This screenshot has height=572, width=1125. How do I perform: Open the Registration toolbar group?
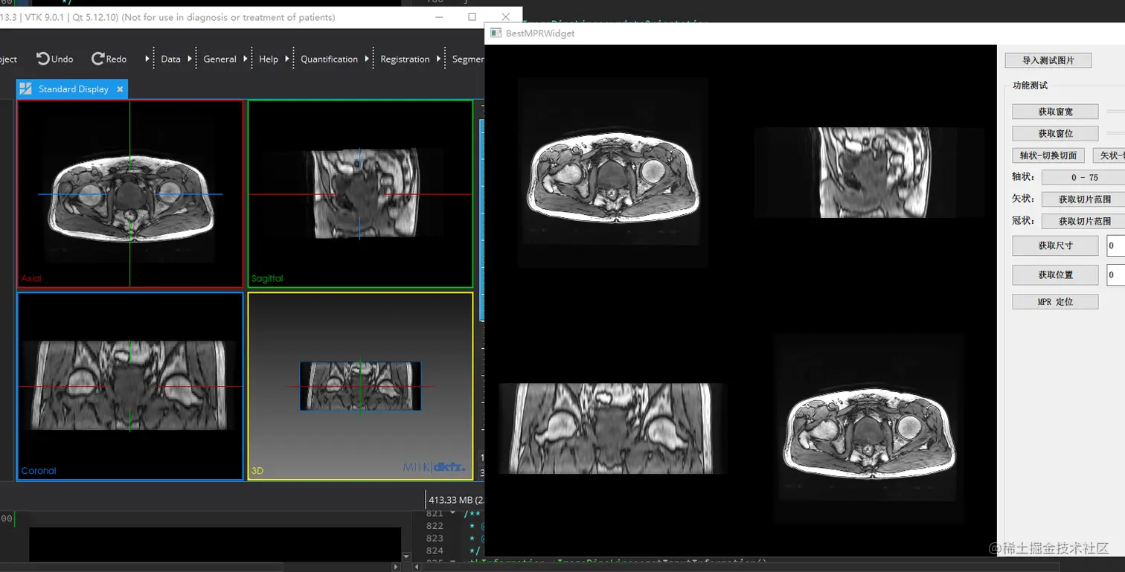[405, 59]
